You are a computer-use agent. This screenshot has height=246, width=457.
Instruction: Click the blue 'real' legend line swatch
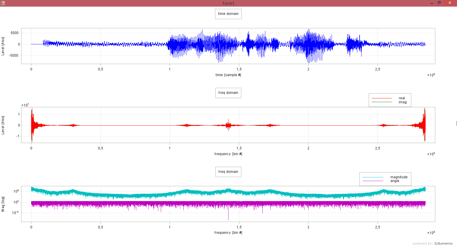382,98
